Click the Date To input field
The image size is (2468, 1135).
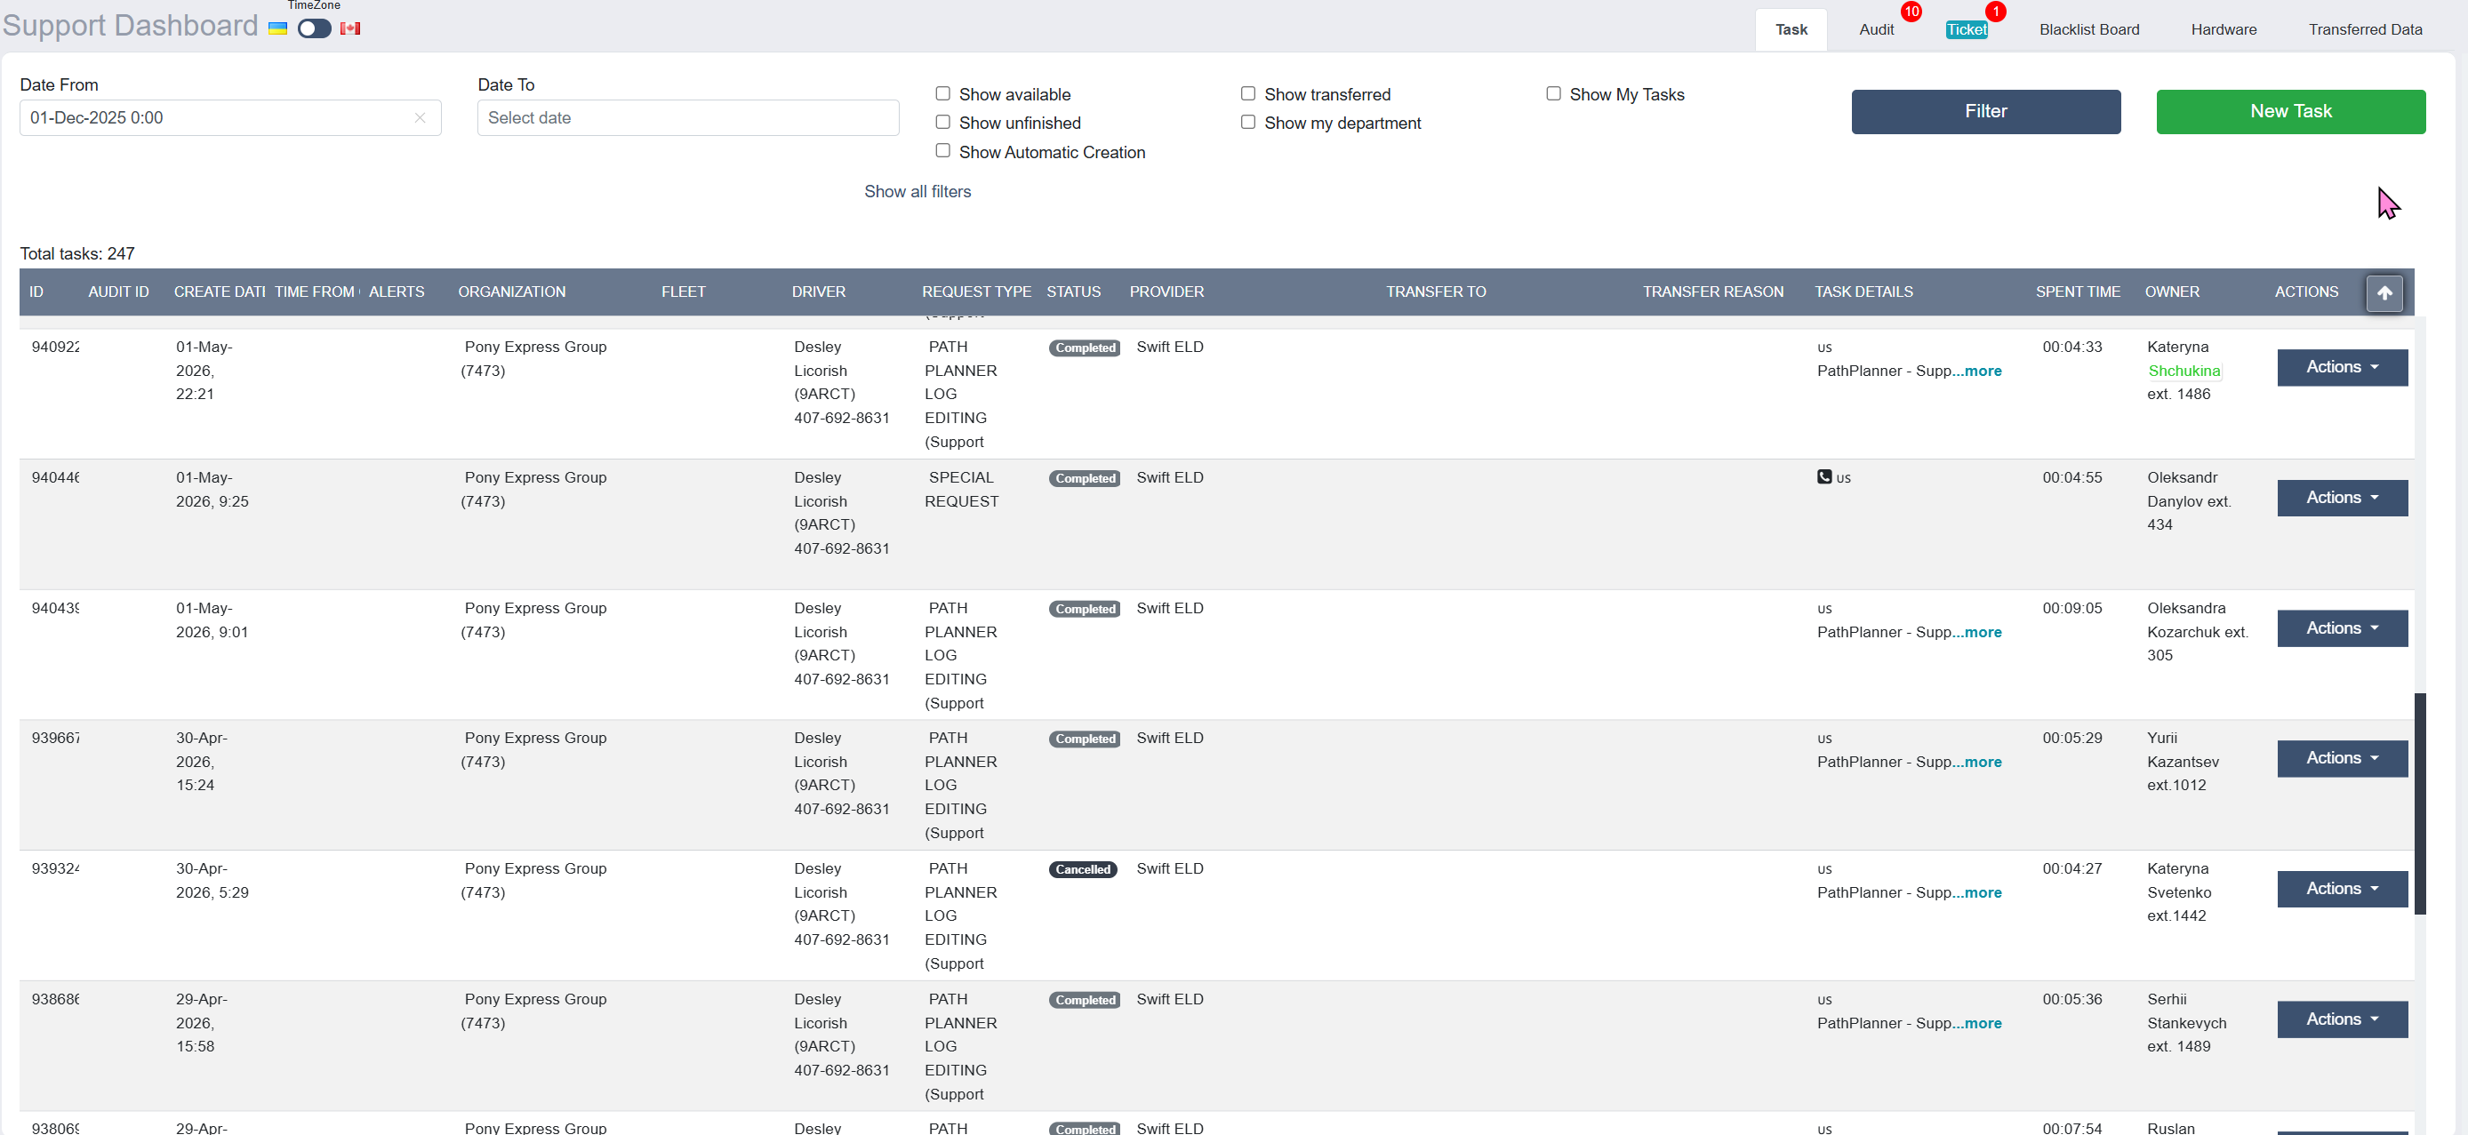(688, 118)
